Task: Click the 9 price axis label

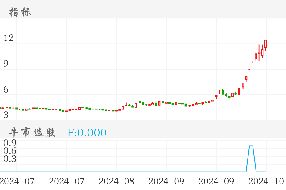Action: coord(6,64)
